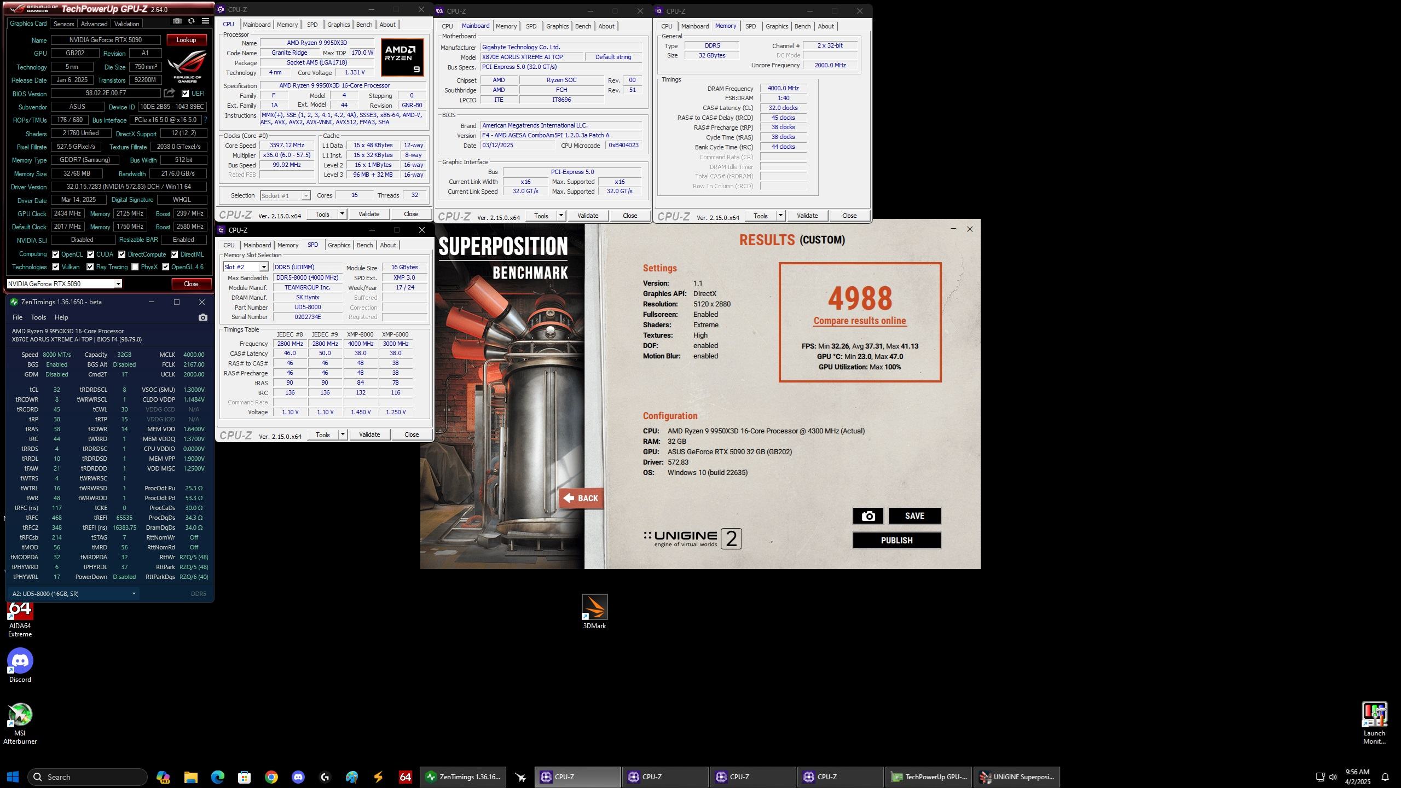The width and height of the screenshot is (1401, 788).
Task: Enable the PhysX checkbox
Action: pyautogui.click(x=135, y=267)
